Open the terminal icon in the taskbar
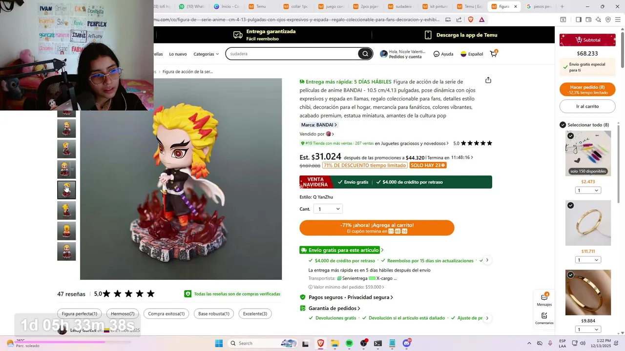This screenshot has width=625, height=351. click(x=378, y=343)
